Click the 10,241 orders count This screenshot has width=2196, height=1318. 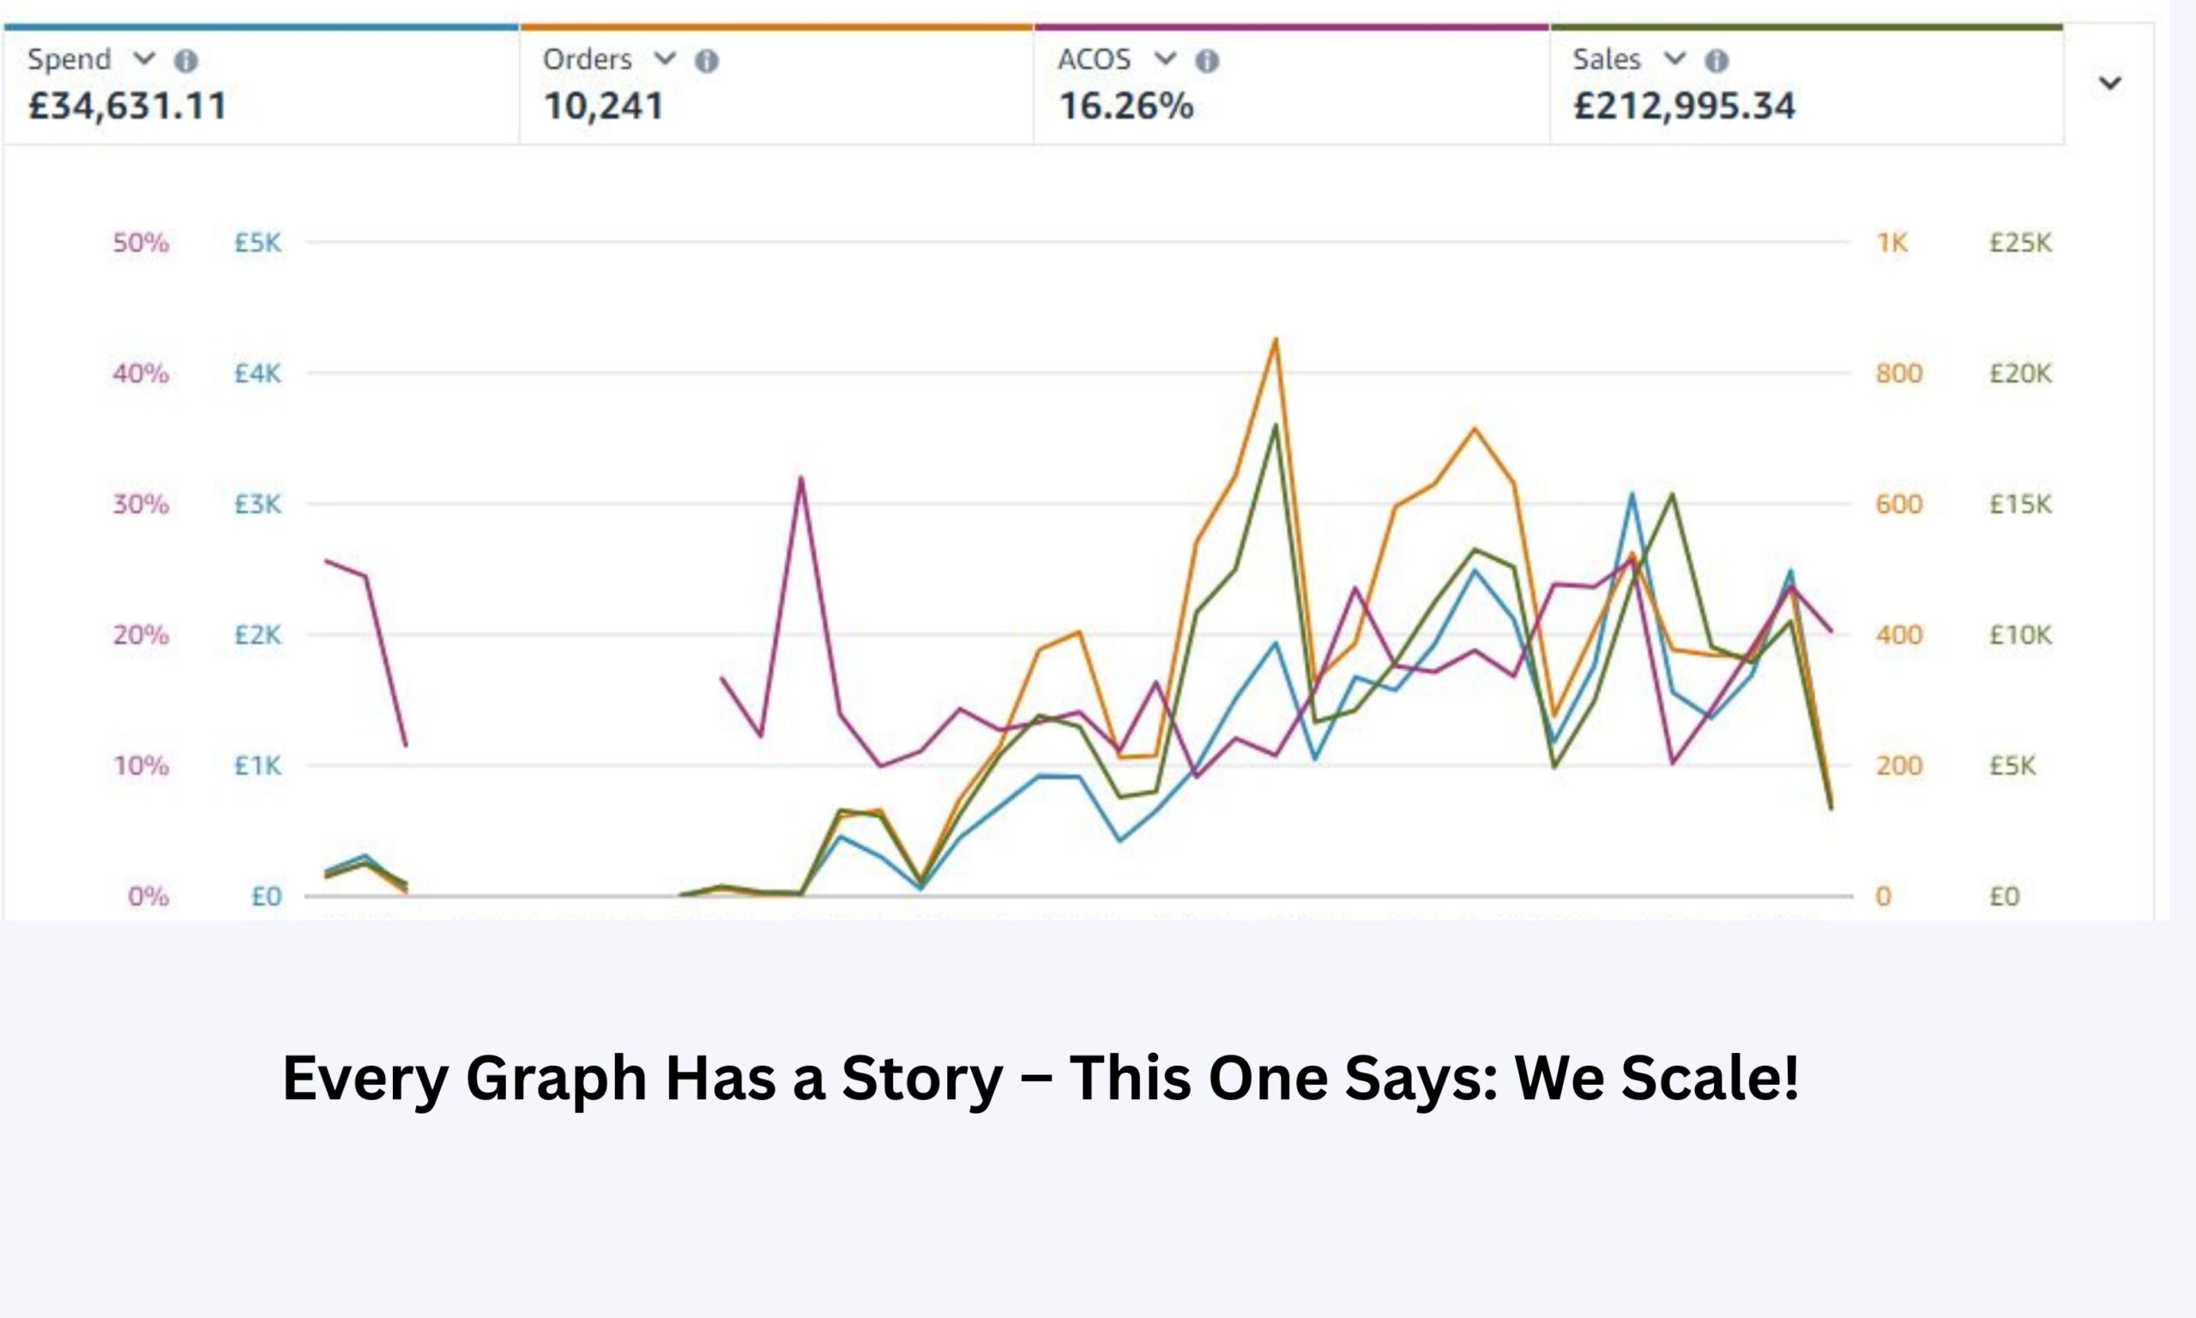click(604, 106)
